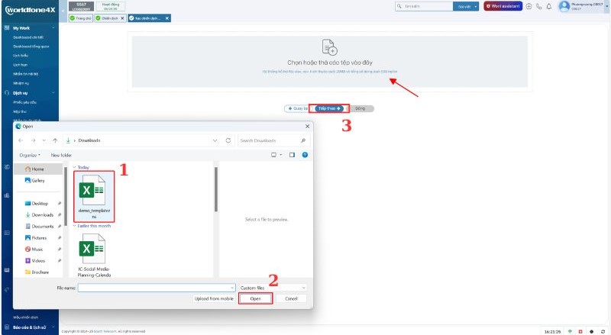
Task: Toggle the preview pane icon
Action: (x=292, y=155)
